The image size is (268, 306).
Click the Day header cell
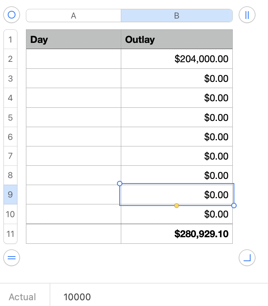point(73,39)
